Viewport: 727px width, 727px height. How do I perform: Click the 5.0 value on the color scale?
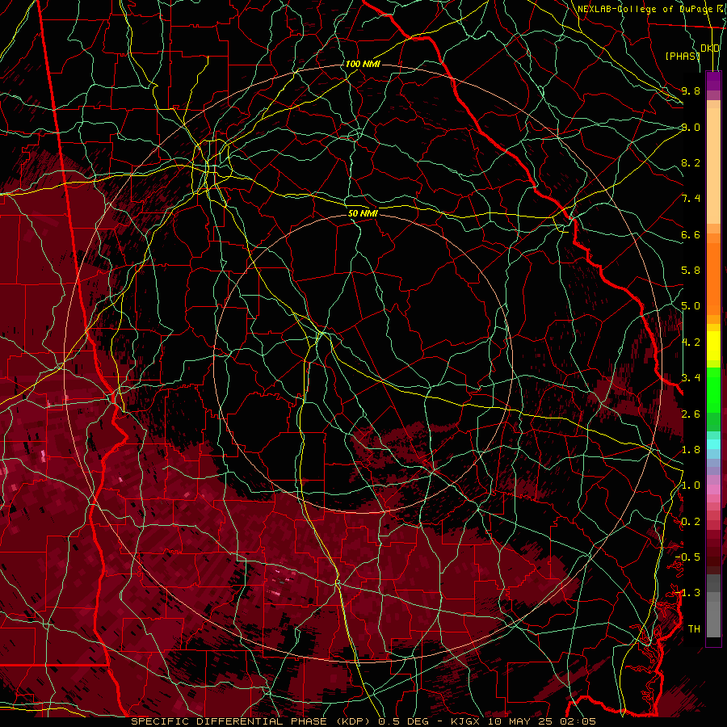click(x=691, y=306)
